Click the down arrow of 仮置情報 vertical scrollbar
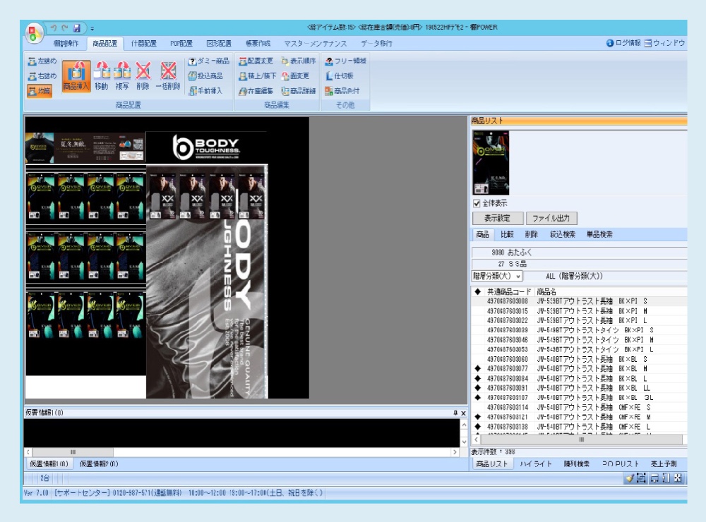The image size is (706, 522). tap(464, 442)
